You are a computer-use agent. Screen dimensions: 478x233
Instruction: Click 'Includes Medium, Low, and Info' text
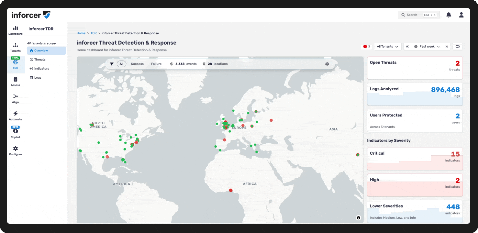(393, 218)
